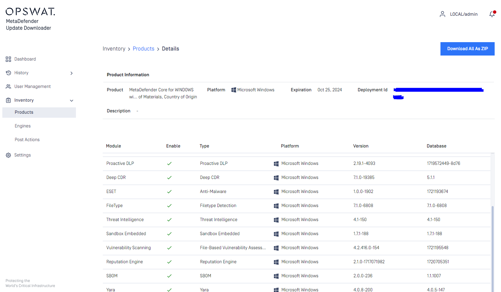Expand the History submenu chevron
Screen dimensions: 501x292
[72, 73]
